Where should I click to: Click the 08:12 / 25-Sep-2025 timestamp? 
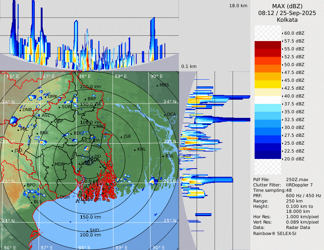[x=287, y=13]
